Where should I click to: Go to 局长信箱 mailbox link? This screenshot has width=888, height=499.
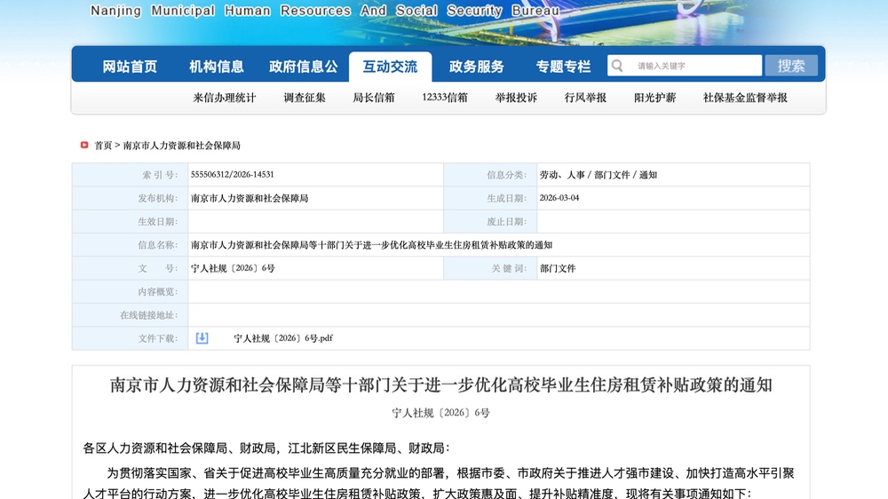[374, 98]
